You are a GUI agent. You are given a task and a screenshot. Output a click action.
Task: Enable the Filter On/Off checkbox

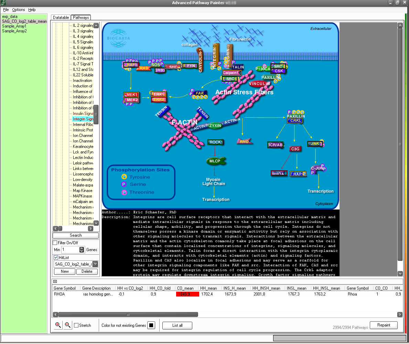click(x=55, y=243)
